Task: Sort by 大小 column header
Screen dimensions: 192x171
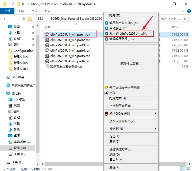Action: [x=174, y=27]
